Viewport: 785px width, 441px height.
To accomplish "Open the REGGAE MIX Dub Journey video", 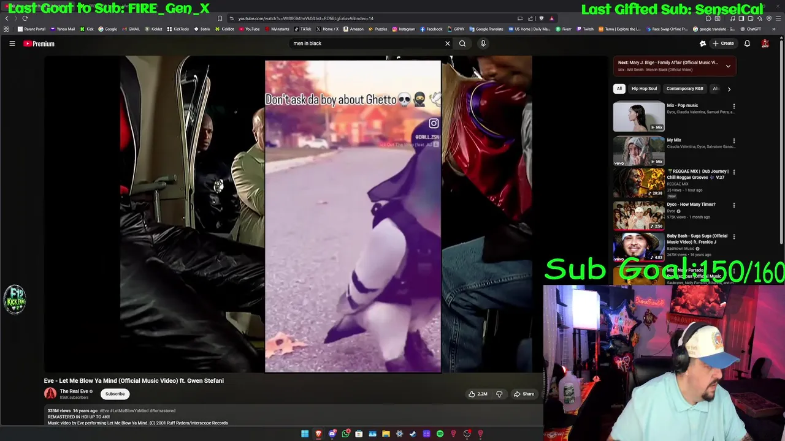I will pos(638,183).
